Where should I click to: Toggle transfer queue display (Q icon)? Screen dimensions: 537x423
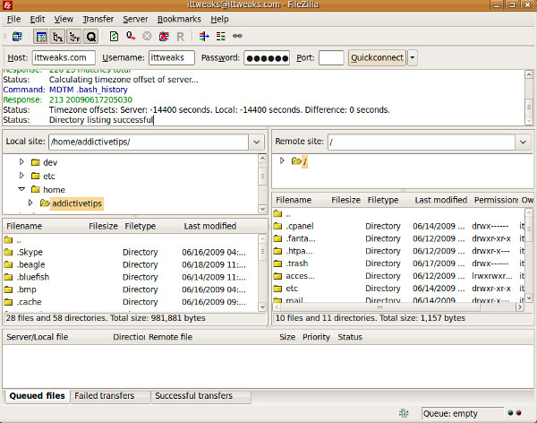(91, 37)
